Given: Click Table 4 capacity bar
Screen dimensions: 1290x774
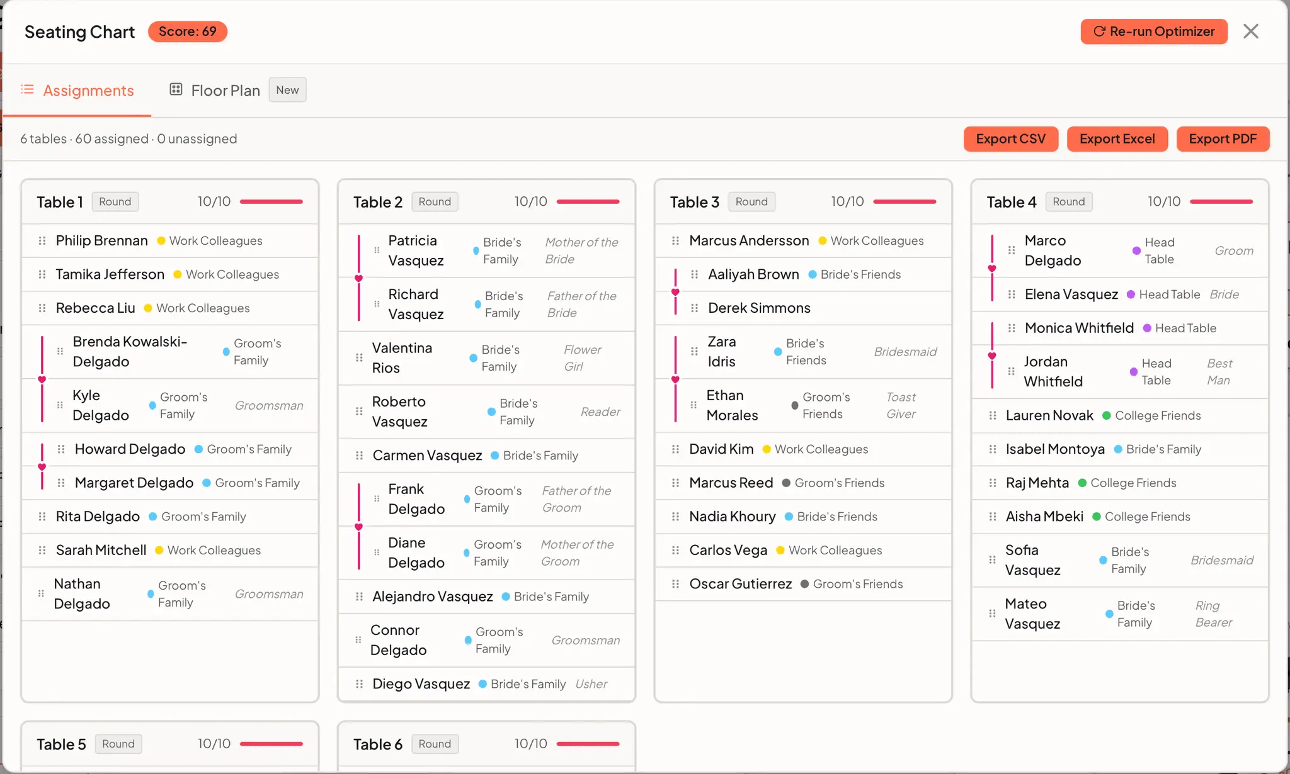Looking at the screenshot, I should pyautogui.click(x=1221, y=202).
